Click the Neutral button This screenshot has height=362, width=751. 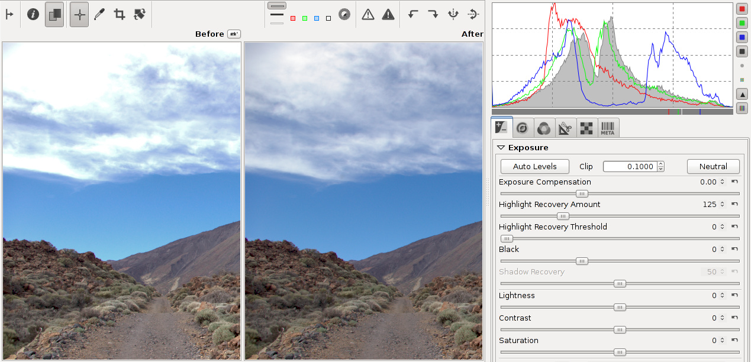(713, 167)
